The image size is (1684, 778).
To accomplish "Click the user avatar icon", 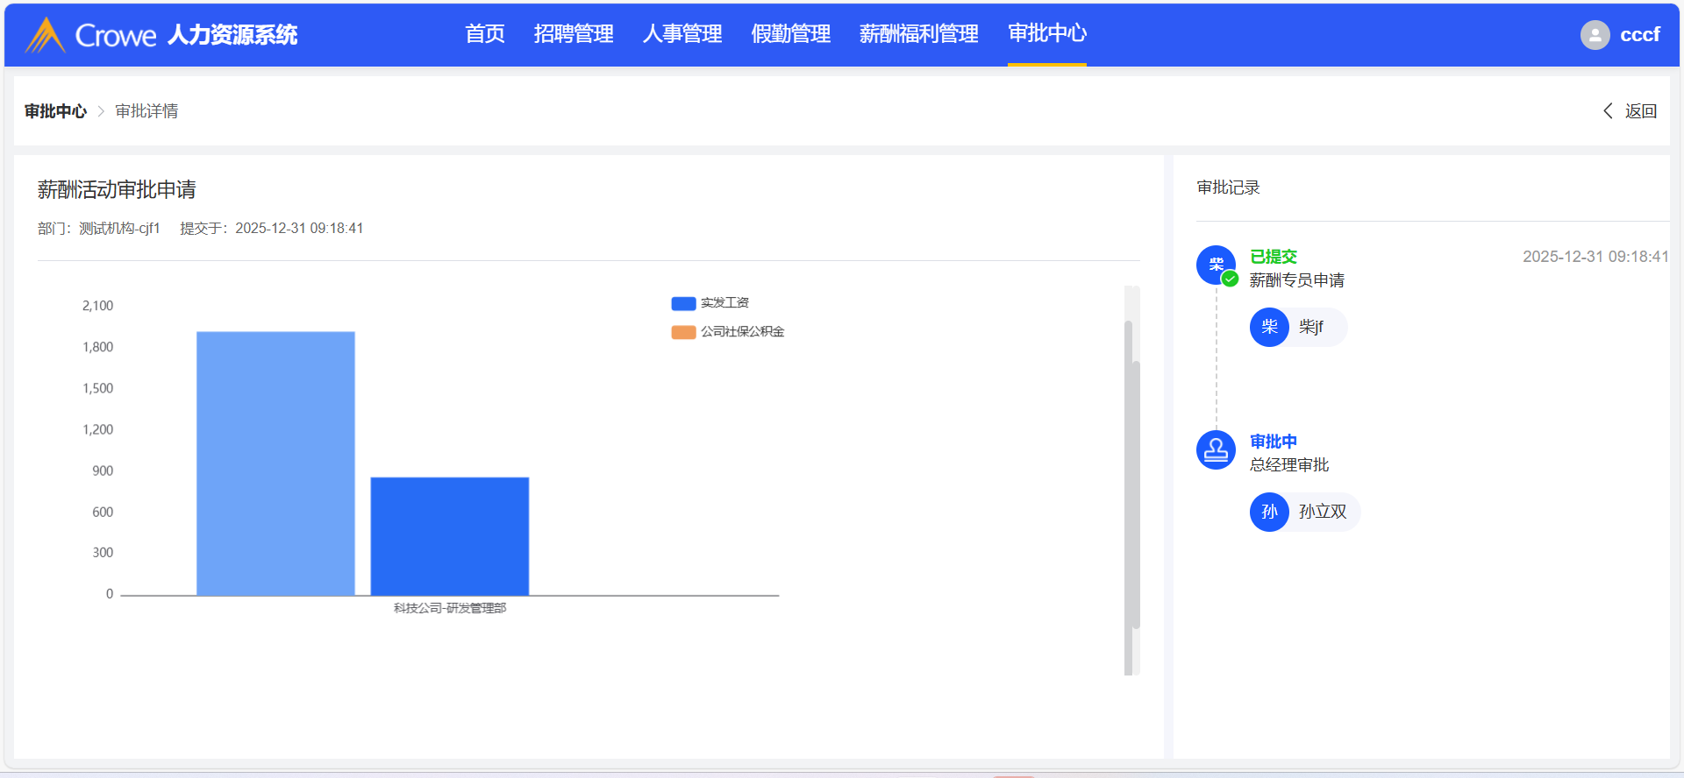I will point(1595,35).
